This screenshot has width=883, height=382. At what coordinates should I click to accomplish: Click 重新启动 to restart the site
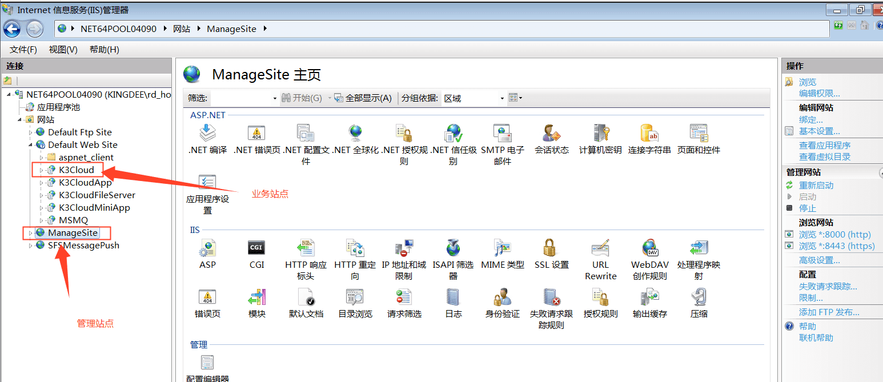[x=816, y=186]
